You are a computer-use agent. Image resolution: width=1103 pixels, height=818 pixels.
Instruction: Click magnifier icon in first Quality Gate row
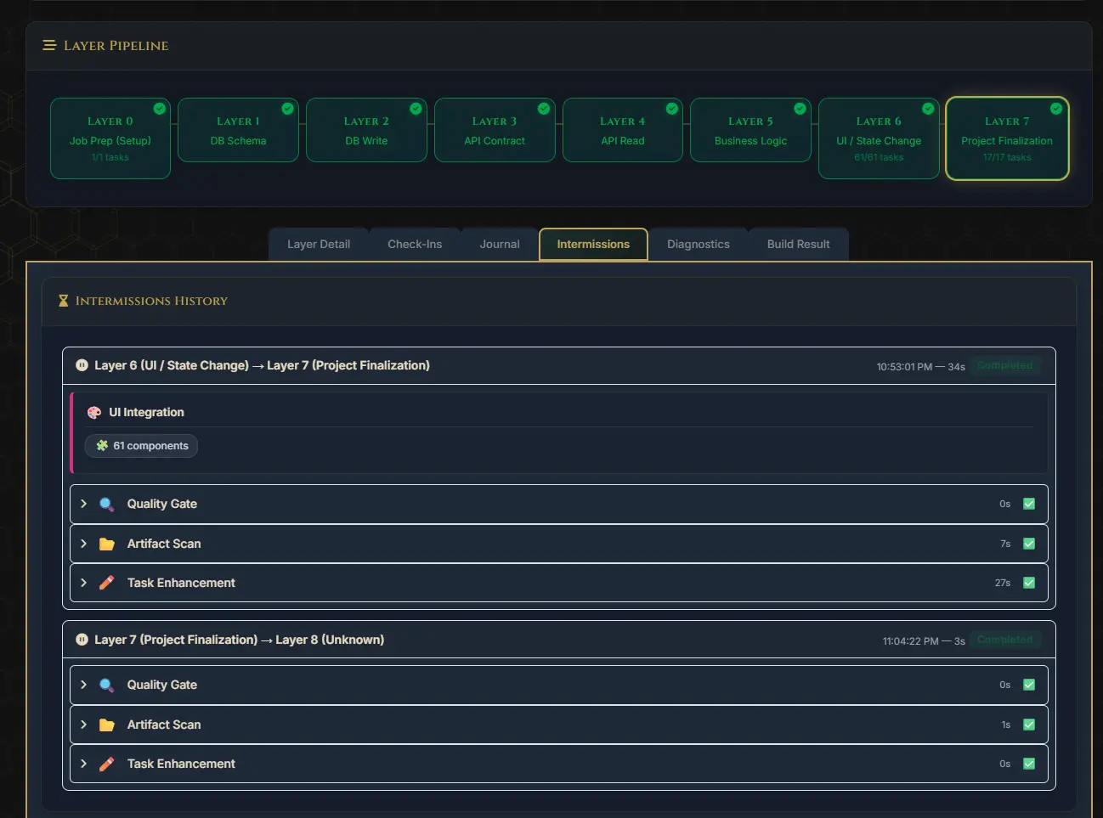click(106, 505)
